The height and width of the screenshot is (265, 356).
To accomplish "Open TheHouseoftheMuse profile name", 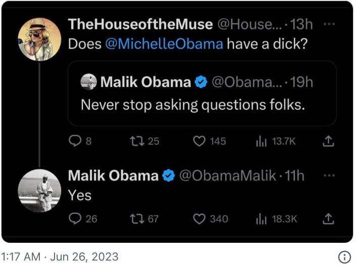I will point(140,24).
